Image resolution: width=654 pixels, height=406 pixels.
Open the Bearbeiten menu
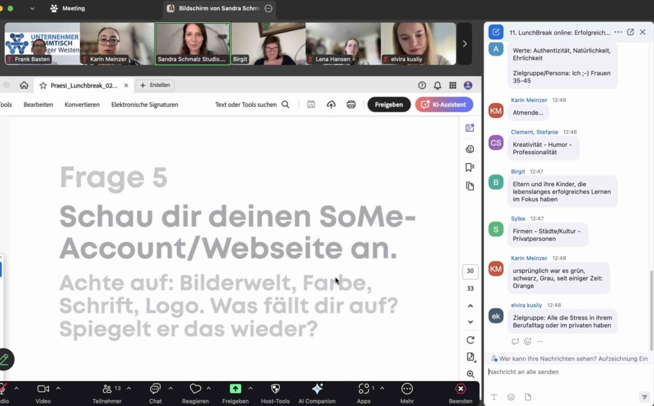pyautogui.click(x=38, y=104)
